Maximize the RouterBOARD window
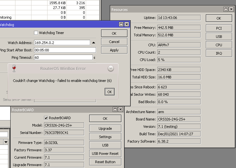The height and width of the screenshot is (168, 236). (x=115, y=110)
